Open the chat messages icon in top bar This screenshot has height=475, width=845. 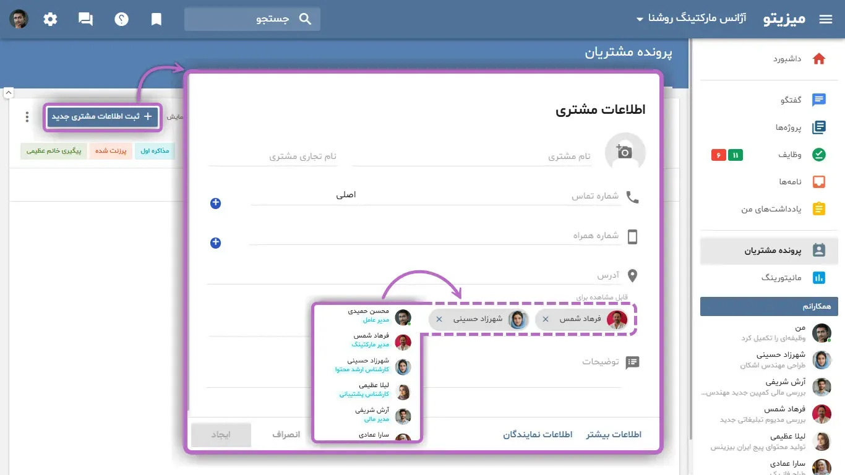click(85, 19)
